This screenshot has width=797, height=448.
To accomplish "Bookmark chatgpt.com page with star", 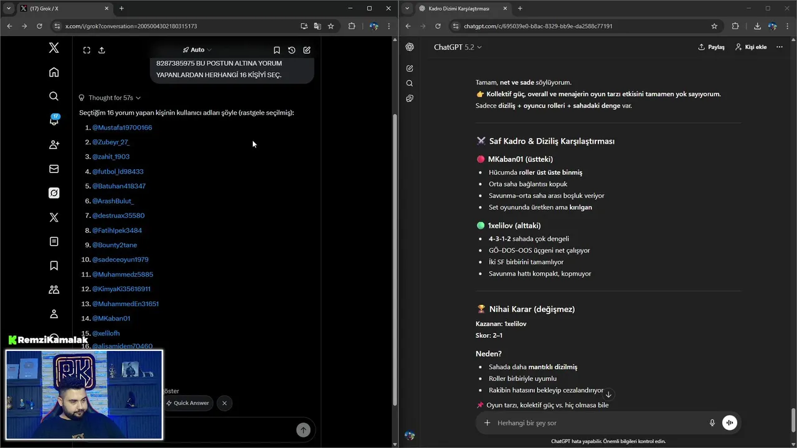I will [x=714, y=26].
